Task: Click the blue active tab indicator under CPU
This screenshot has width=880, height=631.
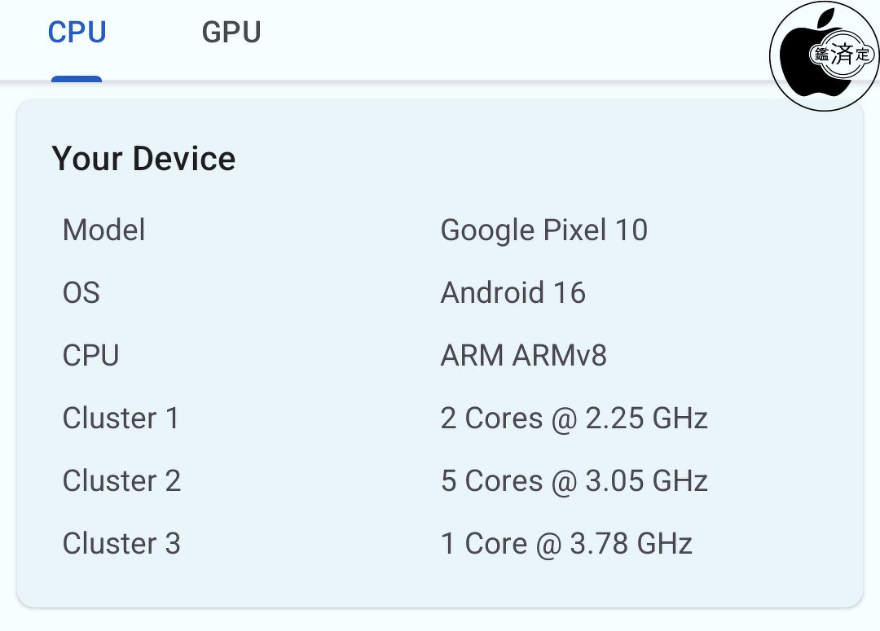Action: pos(77,79)
